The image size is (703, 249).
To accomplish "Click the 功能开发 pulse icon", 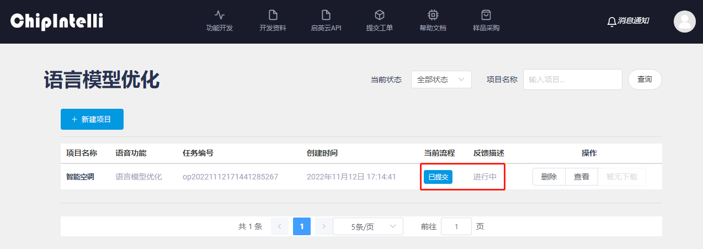I will point(219,15).
